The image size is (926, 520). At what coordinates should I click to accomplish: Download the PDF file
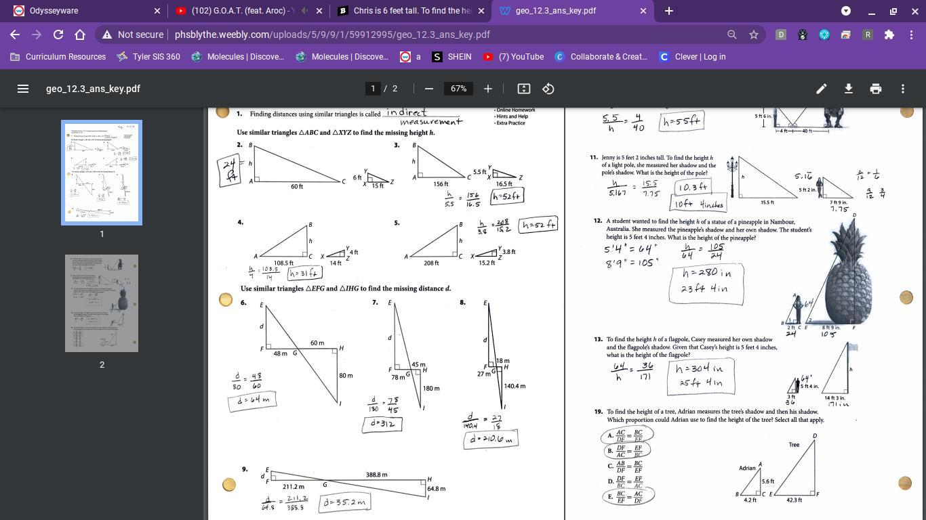click(x=848, y=89)
